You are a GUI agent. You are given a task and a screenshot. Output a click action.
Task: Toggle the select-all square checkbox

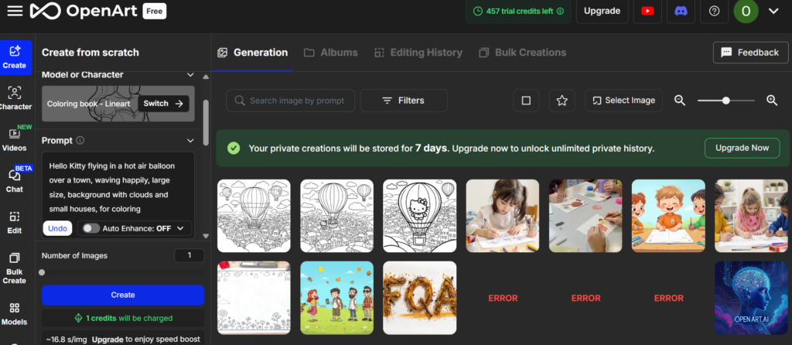pos(526,101)
